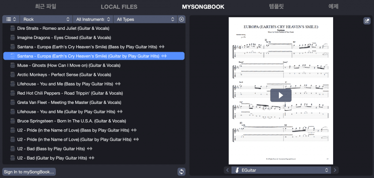Click the refresh mySongBook list icon
The image size is (374, 178).
coord(182,171)
